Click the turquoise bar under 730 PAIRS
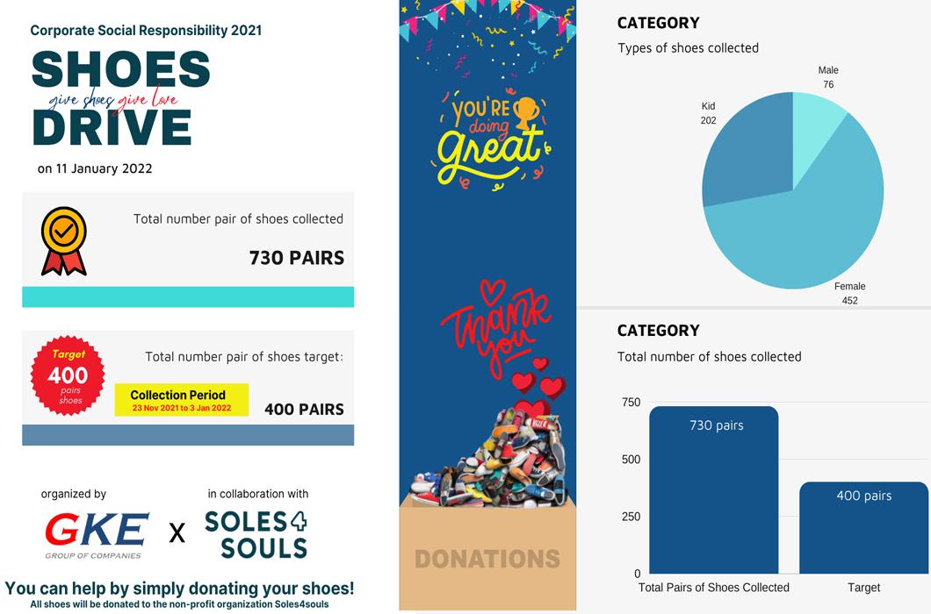This screenshot has width=931, height=614. (x=188, y=296)
